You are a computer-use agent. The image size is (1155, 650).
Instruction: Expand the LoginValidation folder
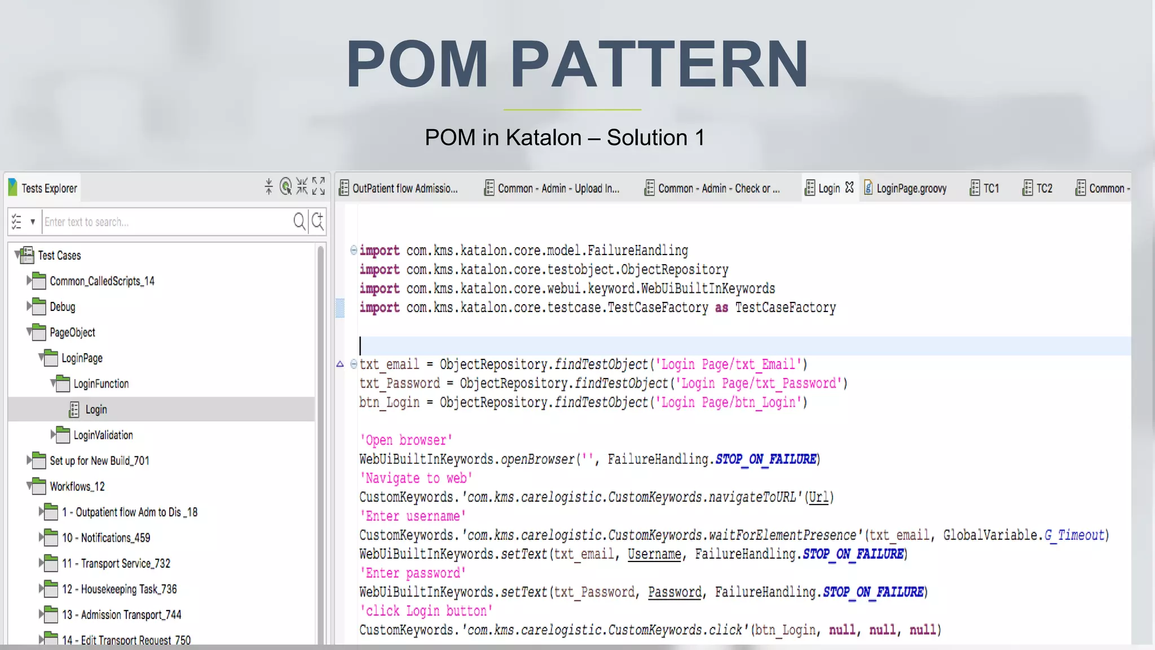[54, 434]
